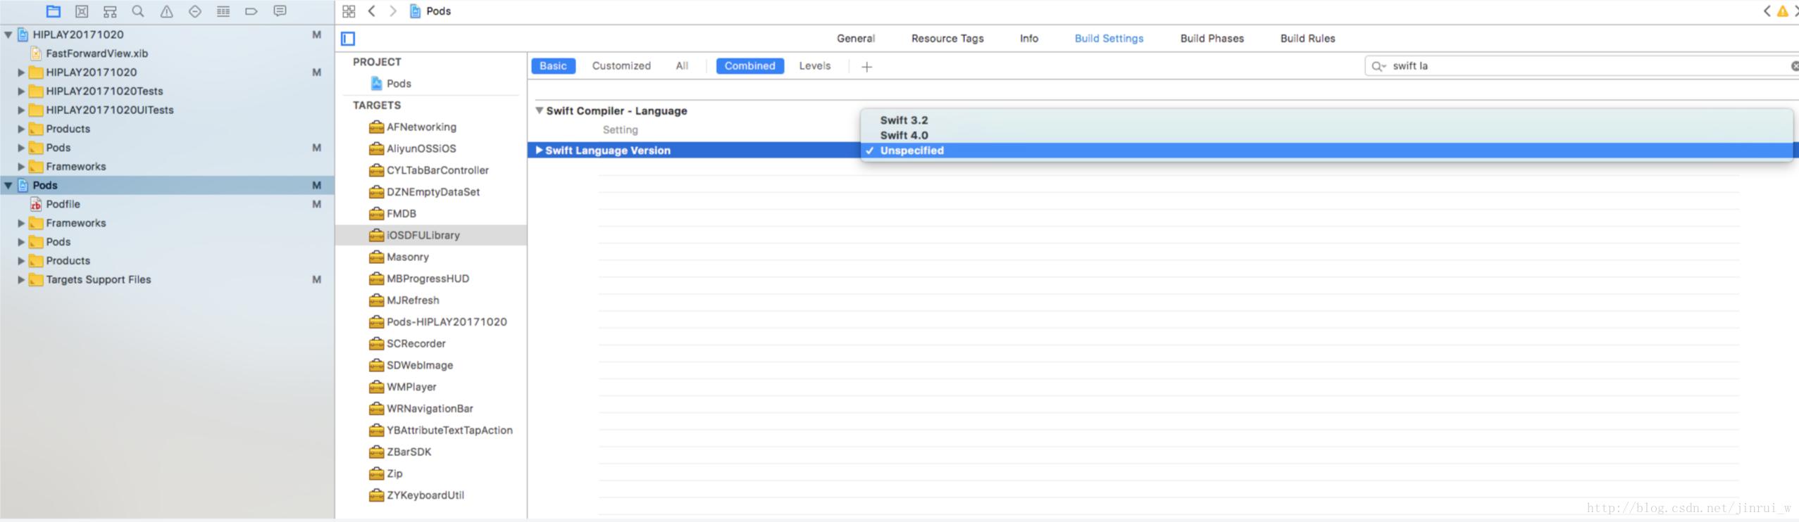1799x522 pixels.
Task: Open the Breakpoint navigator icon
Action: tap(251, 11)
